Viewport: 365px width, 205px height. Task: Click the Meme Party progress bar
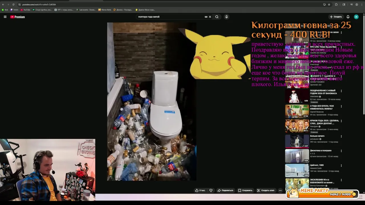(323, 194)
